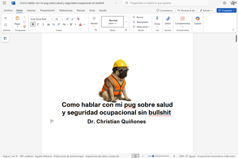Click the Copilot icon in the ribbon

(197, 19)
